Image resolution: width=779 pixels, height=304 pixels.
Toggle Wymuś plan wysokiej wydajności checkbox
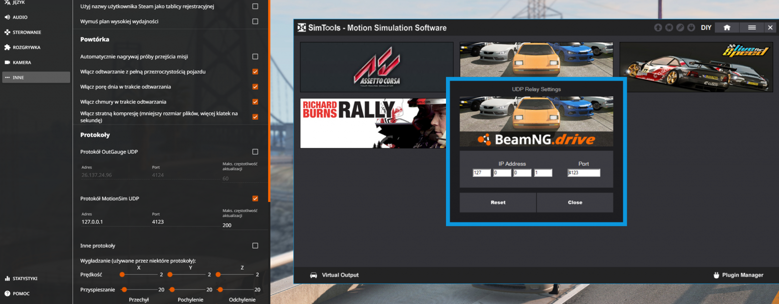(x=255, y=21)
